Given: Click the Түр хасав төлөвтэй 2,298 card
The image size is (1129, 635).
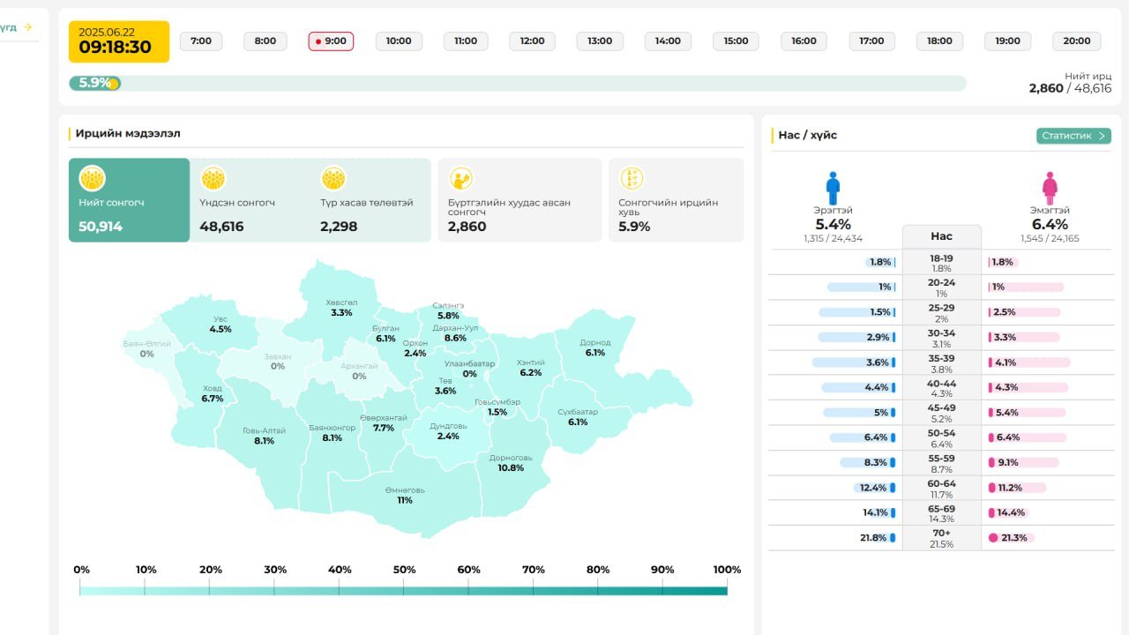Looking at the screenshot, I should pyautogui.click(x=370, y=200).
